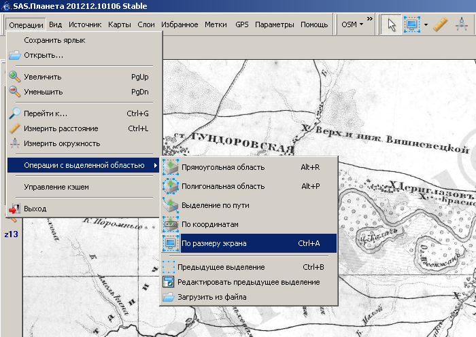Image resolution: width=476 pixels, height=337 pixels.
Task: Select Предыдущее выделение Ctrl+B entry
Action: (x=249, y=267)
